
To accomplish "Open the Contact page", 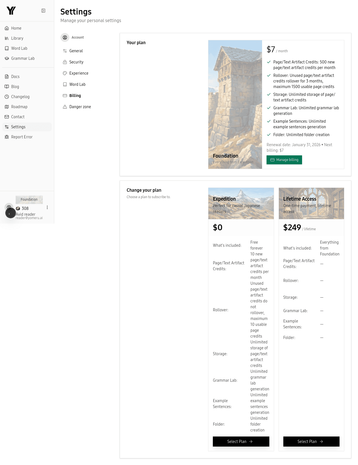I will coord(27,117).
